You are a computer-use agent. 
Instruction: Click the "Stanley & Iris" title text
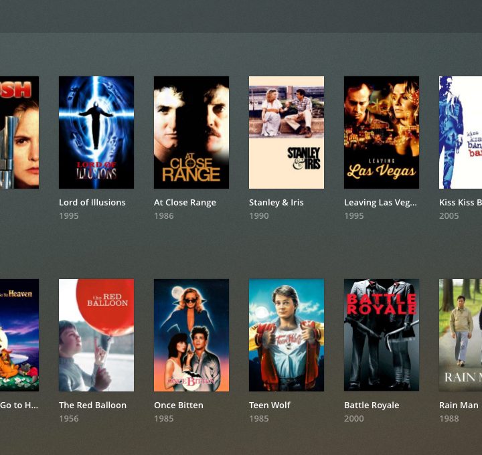click(276, 203)
